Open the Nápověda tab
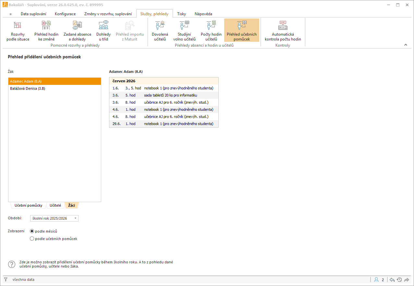 pyautogui.click(x=203, y=14)
